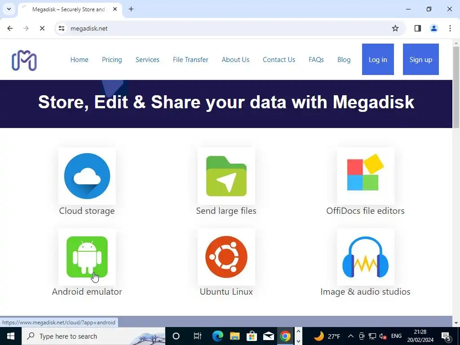Open the clock showing 21:28
Image resolution: width=460 pixels, height=345 pixels.
pyautogui.click(x=420, y=336)
